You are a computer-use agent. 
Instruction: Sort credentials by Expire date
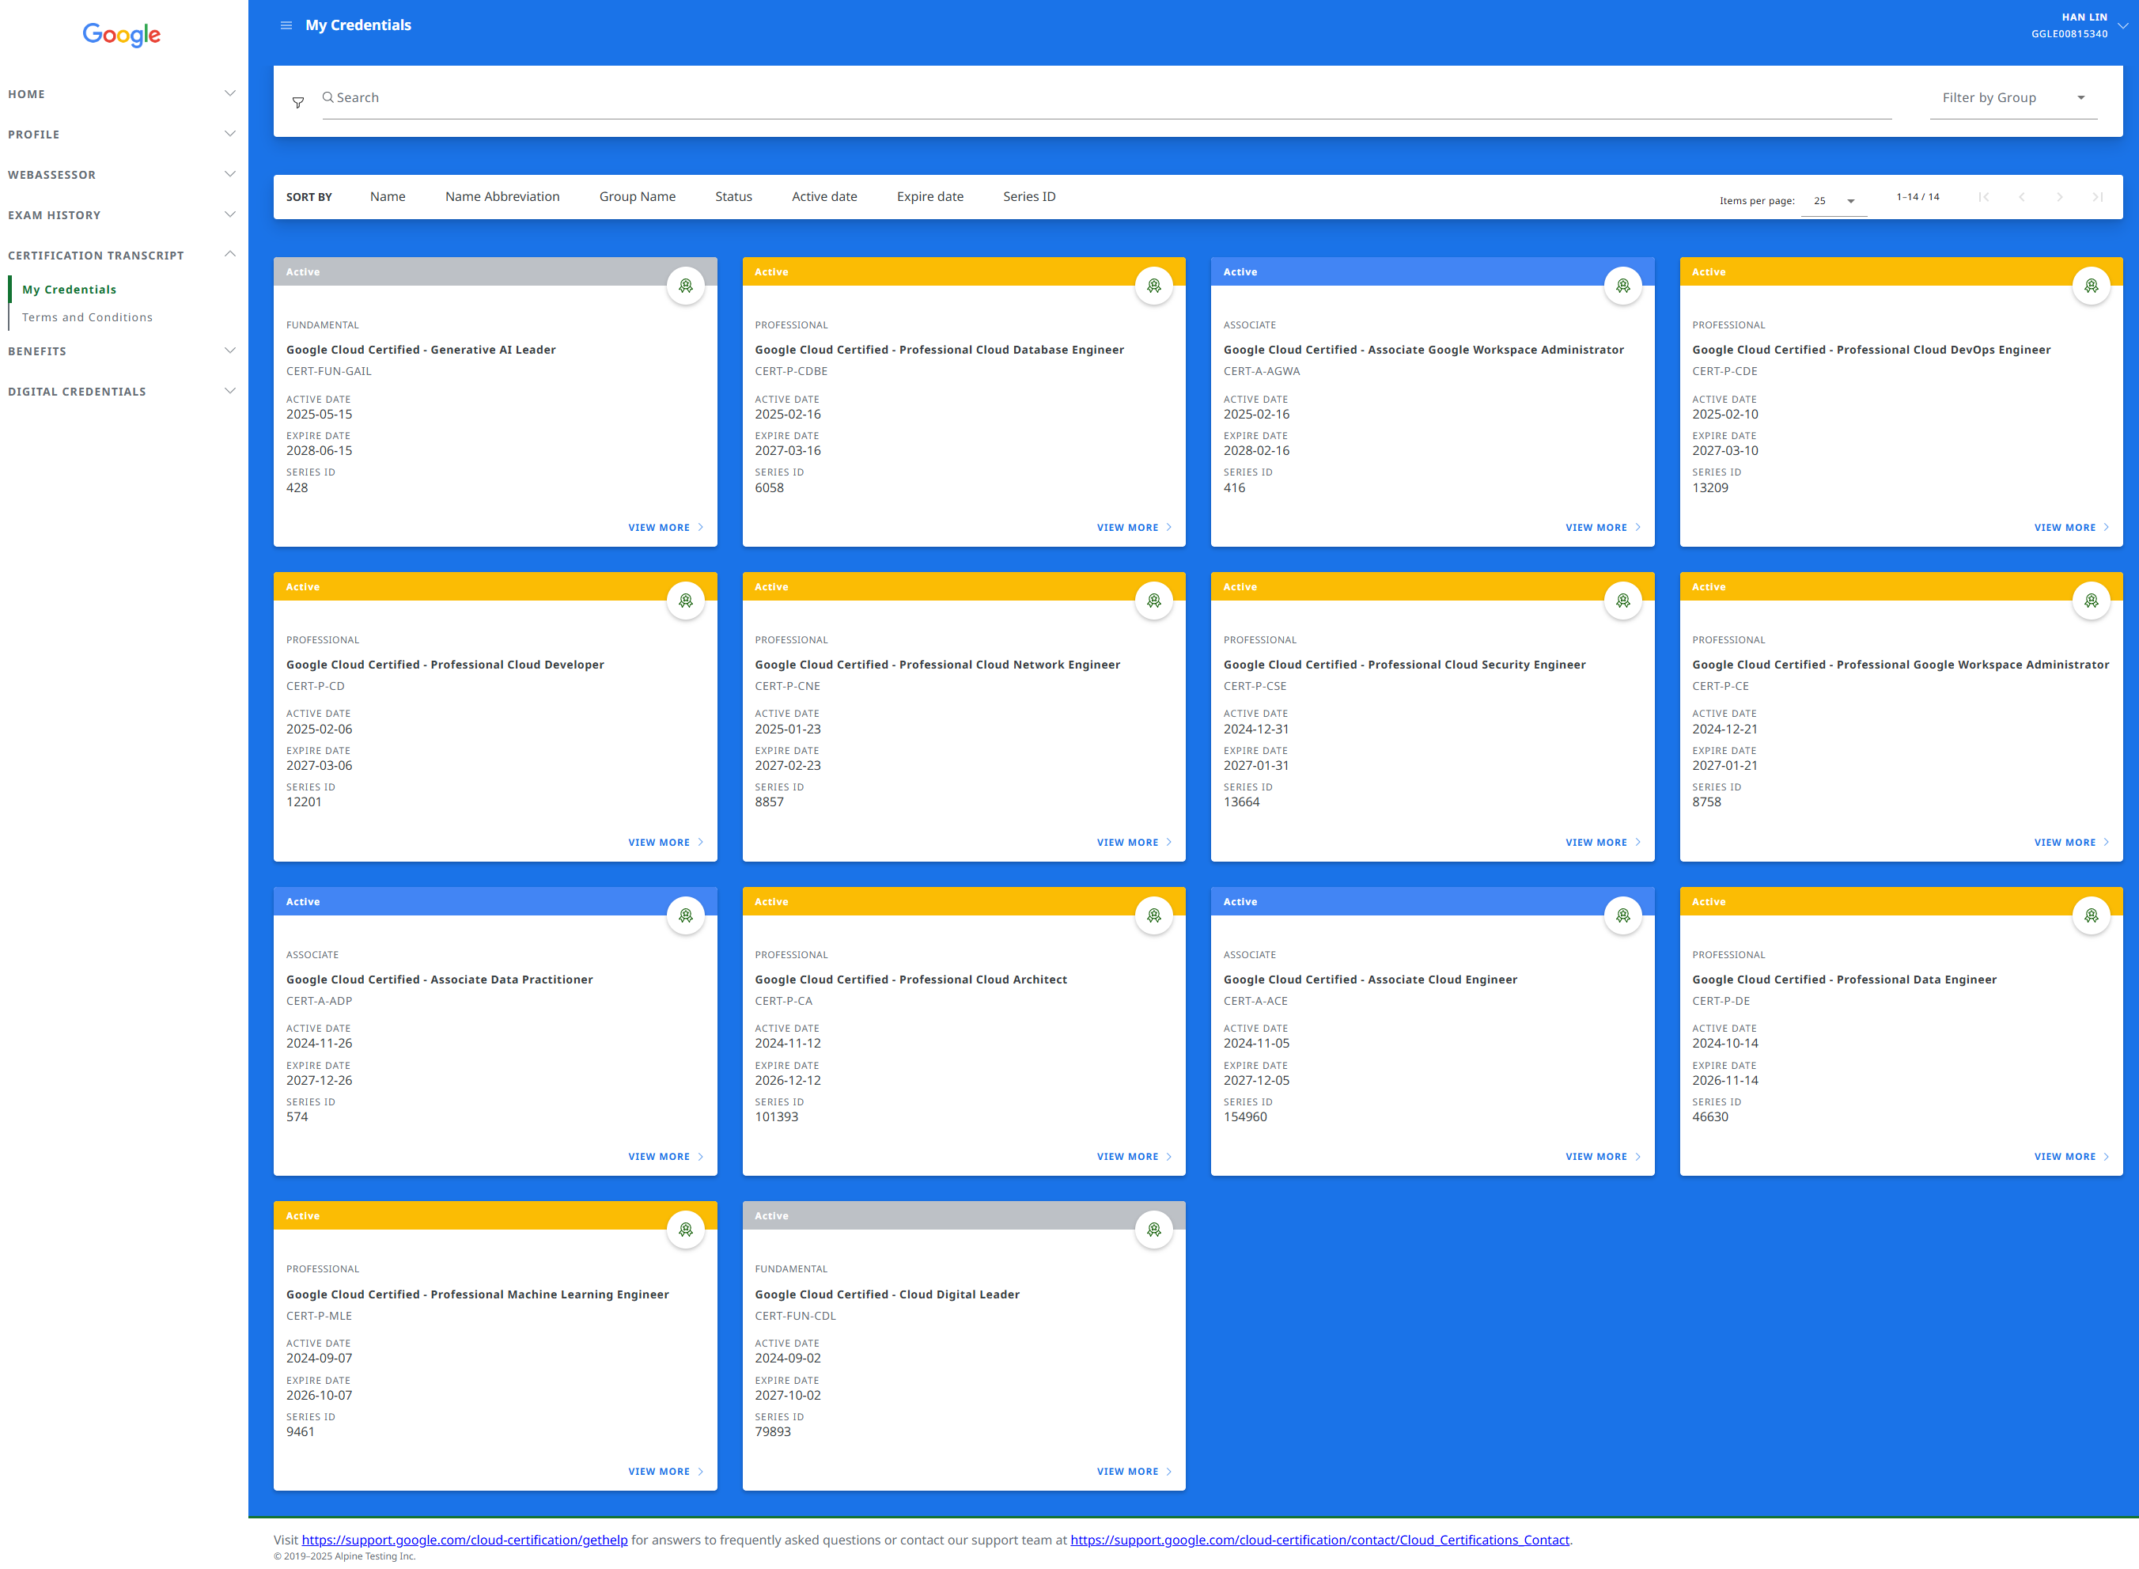point(929,196)
